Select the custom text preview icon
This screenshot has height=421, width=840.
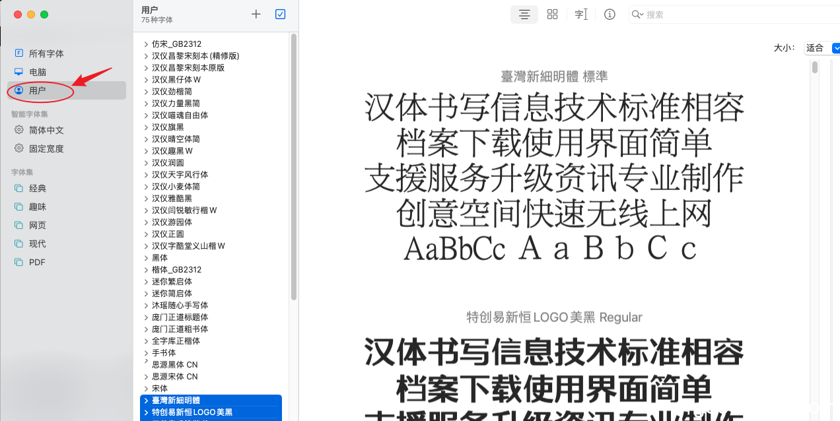(581, 15)
